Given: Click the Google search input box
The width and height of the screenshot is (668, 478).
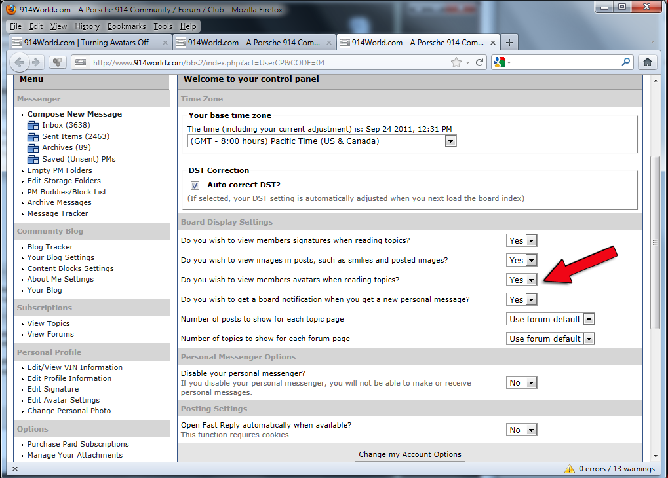Looking at the screenshot, I should [x=566, y=63].
